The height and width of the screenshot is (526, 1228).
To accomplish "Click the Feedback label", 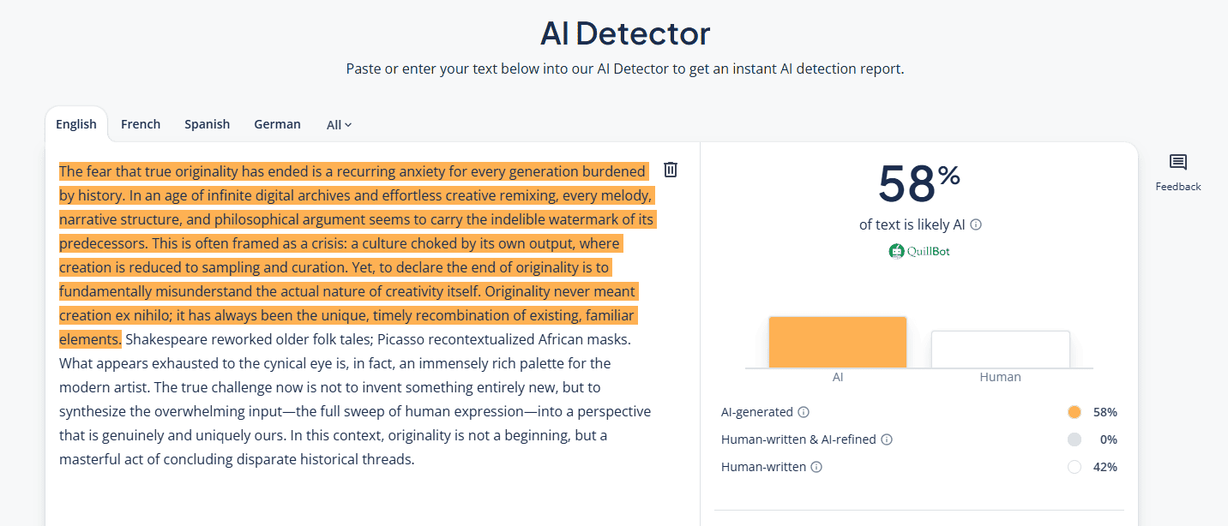I will pyautogui.click(x=1178, y=187).
